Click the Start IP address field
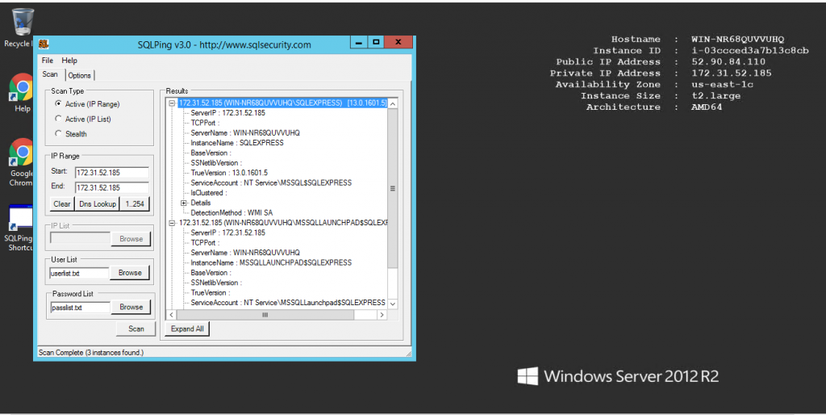Viewport: 826px width, 415px height. click(111, 173)
